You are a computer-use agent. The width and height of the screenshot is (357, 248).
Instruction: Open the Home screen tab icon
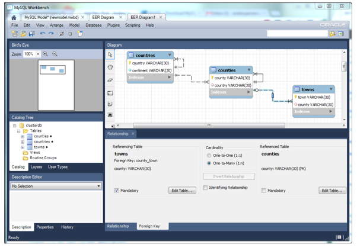click(14, 18)
